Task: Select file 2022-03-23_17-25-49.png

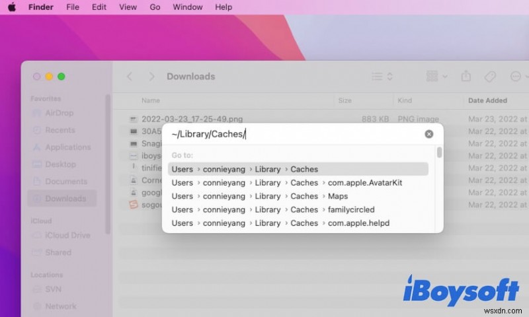Action: click(192, 119)
